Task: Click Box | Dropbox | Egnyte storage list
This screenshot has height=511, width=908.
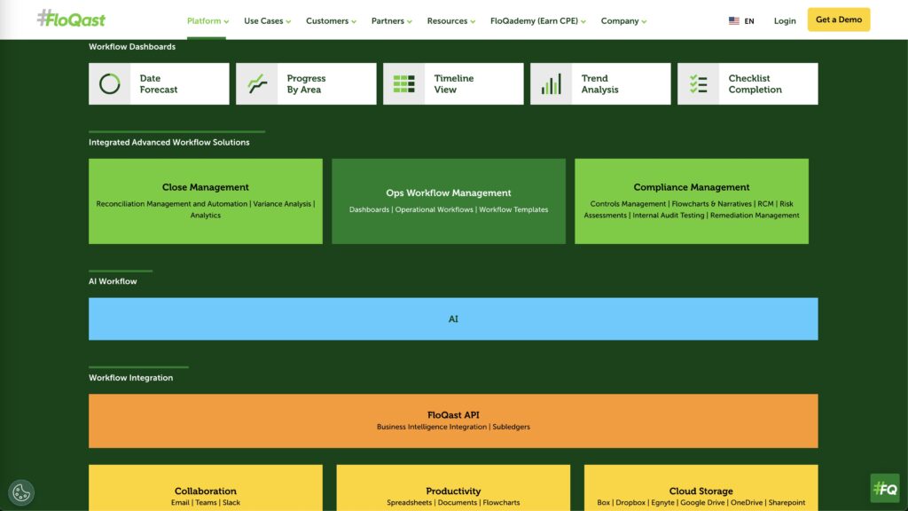Action: pyautogui.click(x=701, y=503)
